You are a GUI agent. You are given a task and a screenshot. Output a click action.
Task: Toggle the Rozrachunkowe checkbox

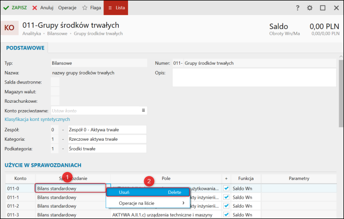tap(55, 101)
